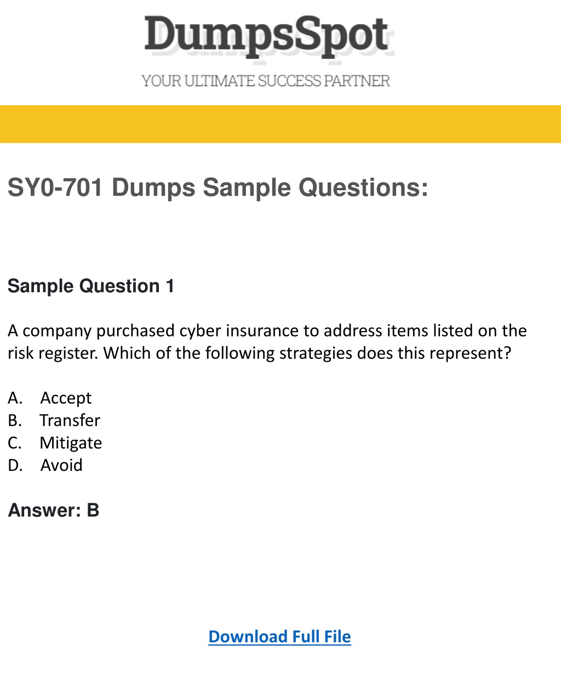Click the 'C.' option letter
This screenshot has height=673, width=561.
[x=15, y=443]
